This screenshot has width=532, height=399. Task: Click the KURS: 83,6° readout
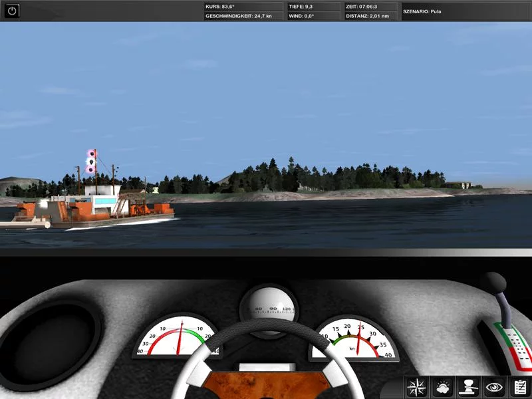click(x=243, y=7)
